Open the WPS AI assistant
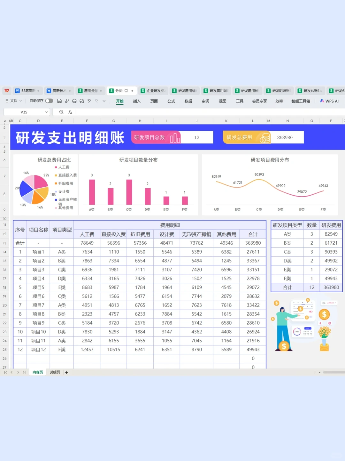 [329, 101]
